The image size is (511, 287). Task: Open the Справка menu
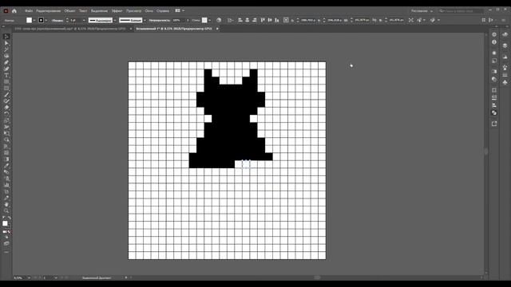[163, 10]
